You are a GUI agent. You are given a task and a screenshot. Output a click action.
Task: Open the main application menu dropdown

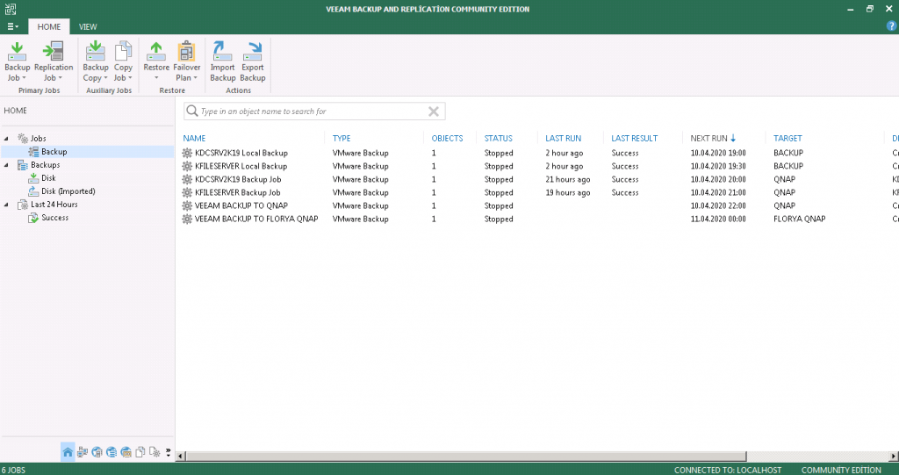tap(12, 27)
